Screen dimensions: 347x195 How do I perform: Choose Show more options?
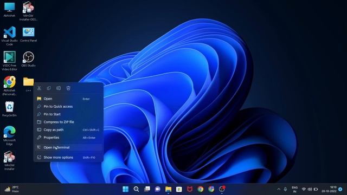(x=68, y=158)
